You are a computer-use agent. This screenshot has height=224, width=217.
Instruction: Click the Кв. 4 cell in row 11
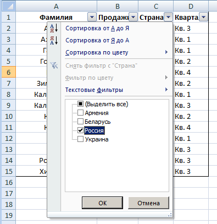[x=191, y=127]
